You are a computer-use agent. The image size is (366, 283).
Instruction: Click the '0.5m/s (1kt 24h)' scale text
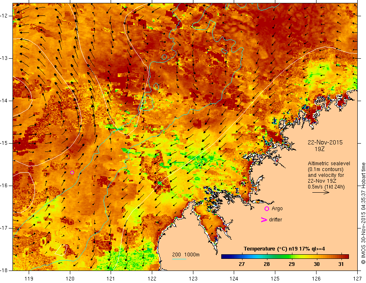326,187
